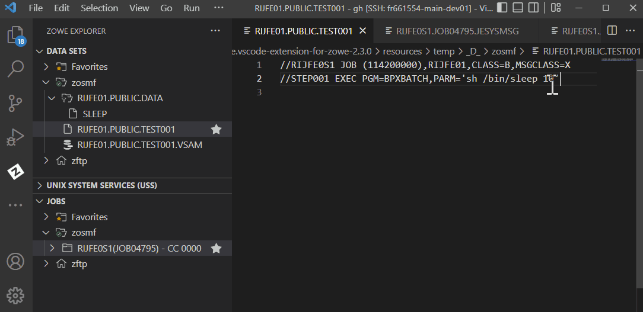This screenshot has height=312, width=643.
Task: Toggle the bottom panel layout button
Action: (x=518, y=8)
